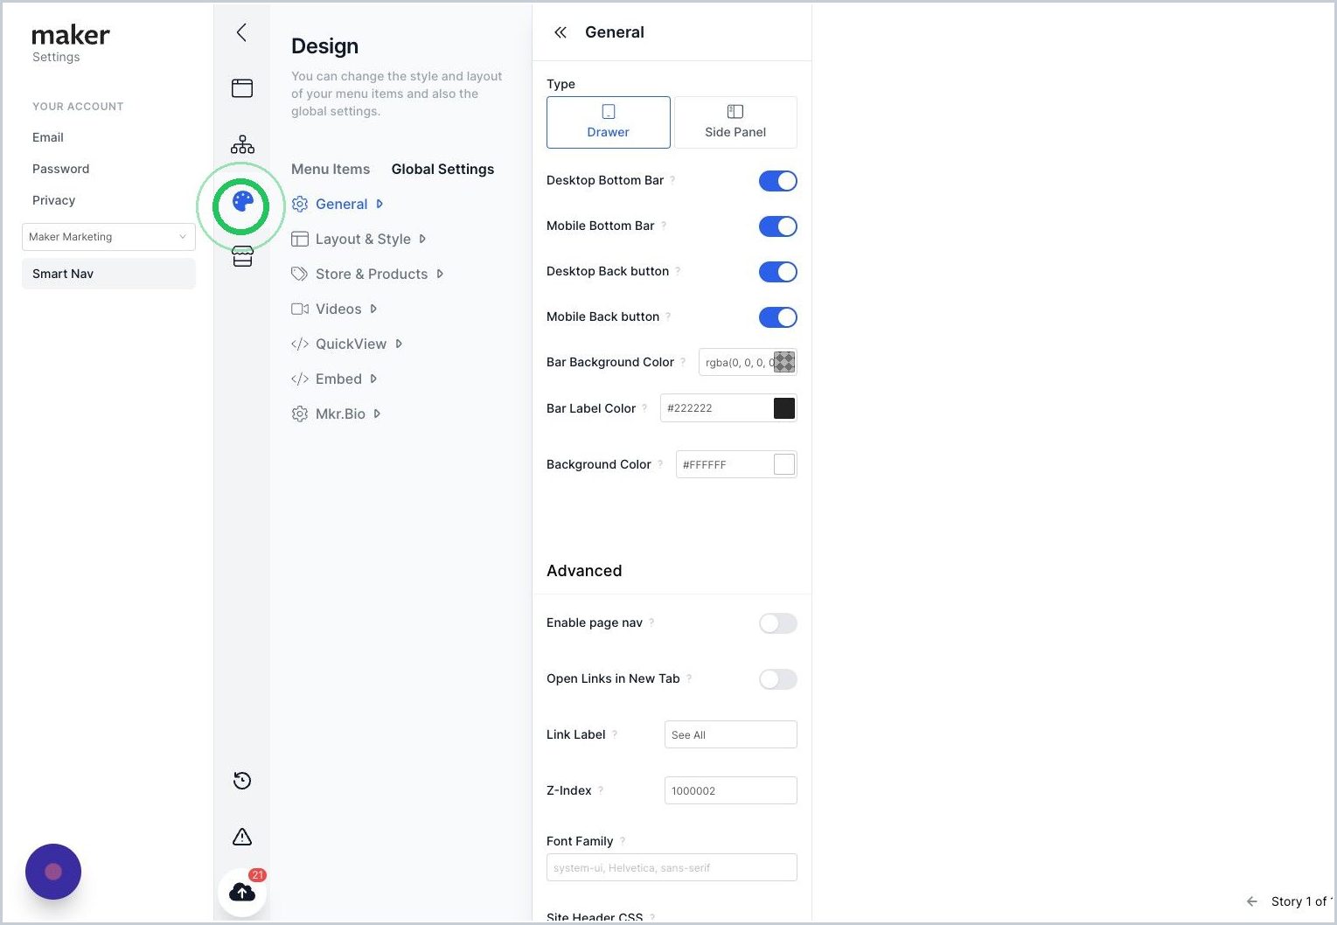Screen dimensions: 1337x925
Task: Click help icon next to Enable page nav
Action: click(x=651, y=622)
